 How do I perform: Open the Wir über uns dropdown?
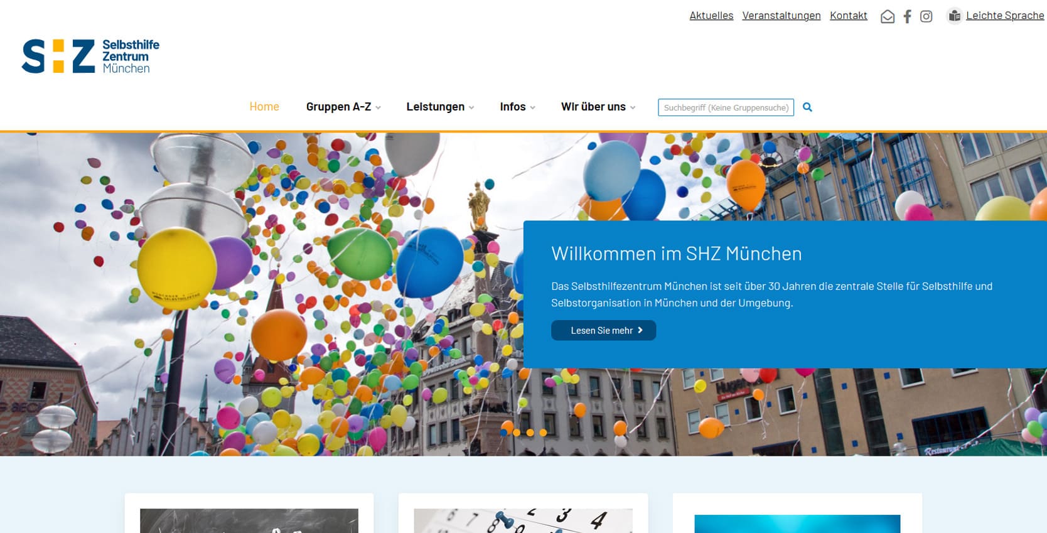[x=598, y=107]
